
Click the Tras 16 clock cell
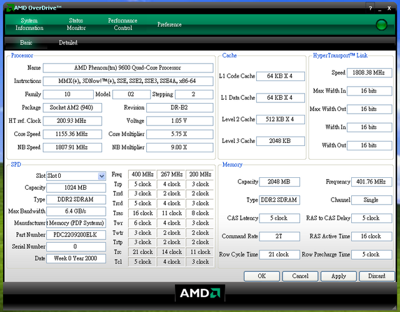coord(142,213)
